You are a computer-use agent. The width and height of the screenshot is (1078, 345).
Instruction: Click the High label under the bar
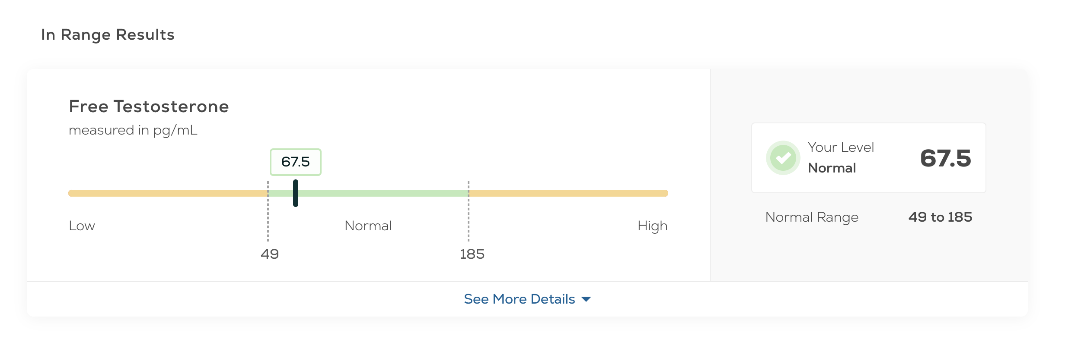(653, 226)
